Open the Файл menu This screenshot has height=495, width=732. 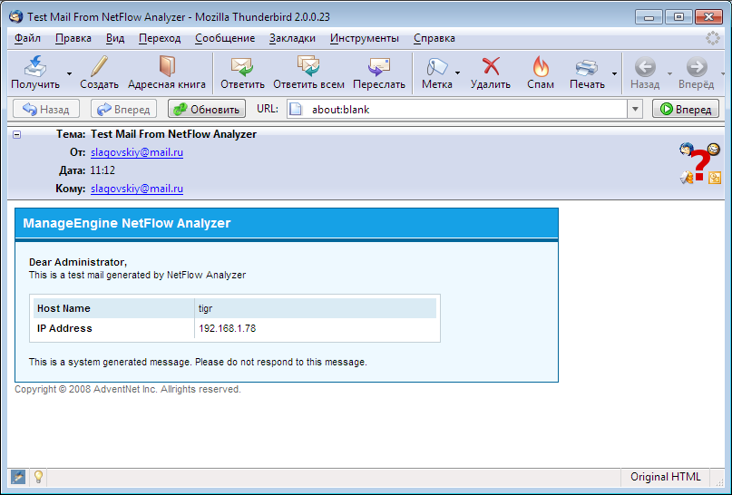pyautogui.click(x=27, y=38)
